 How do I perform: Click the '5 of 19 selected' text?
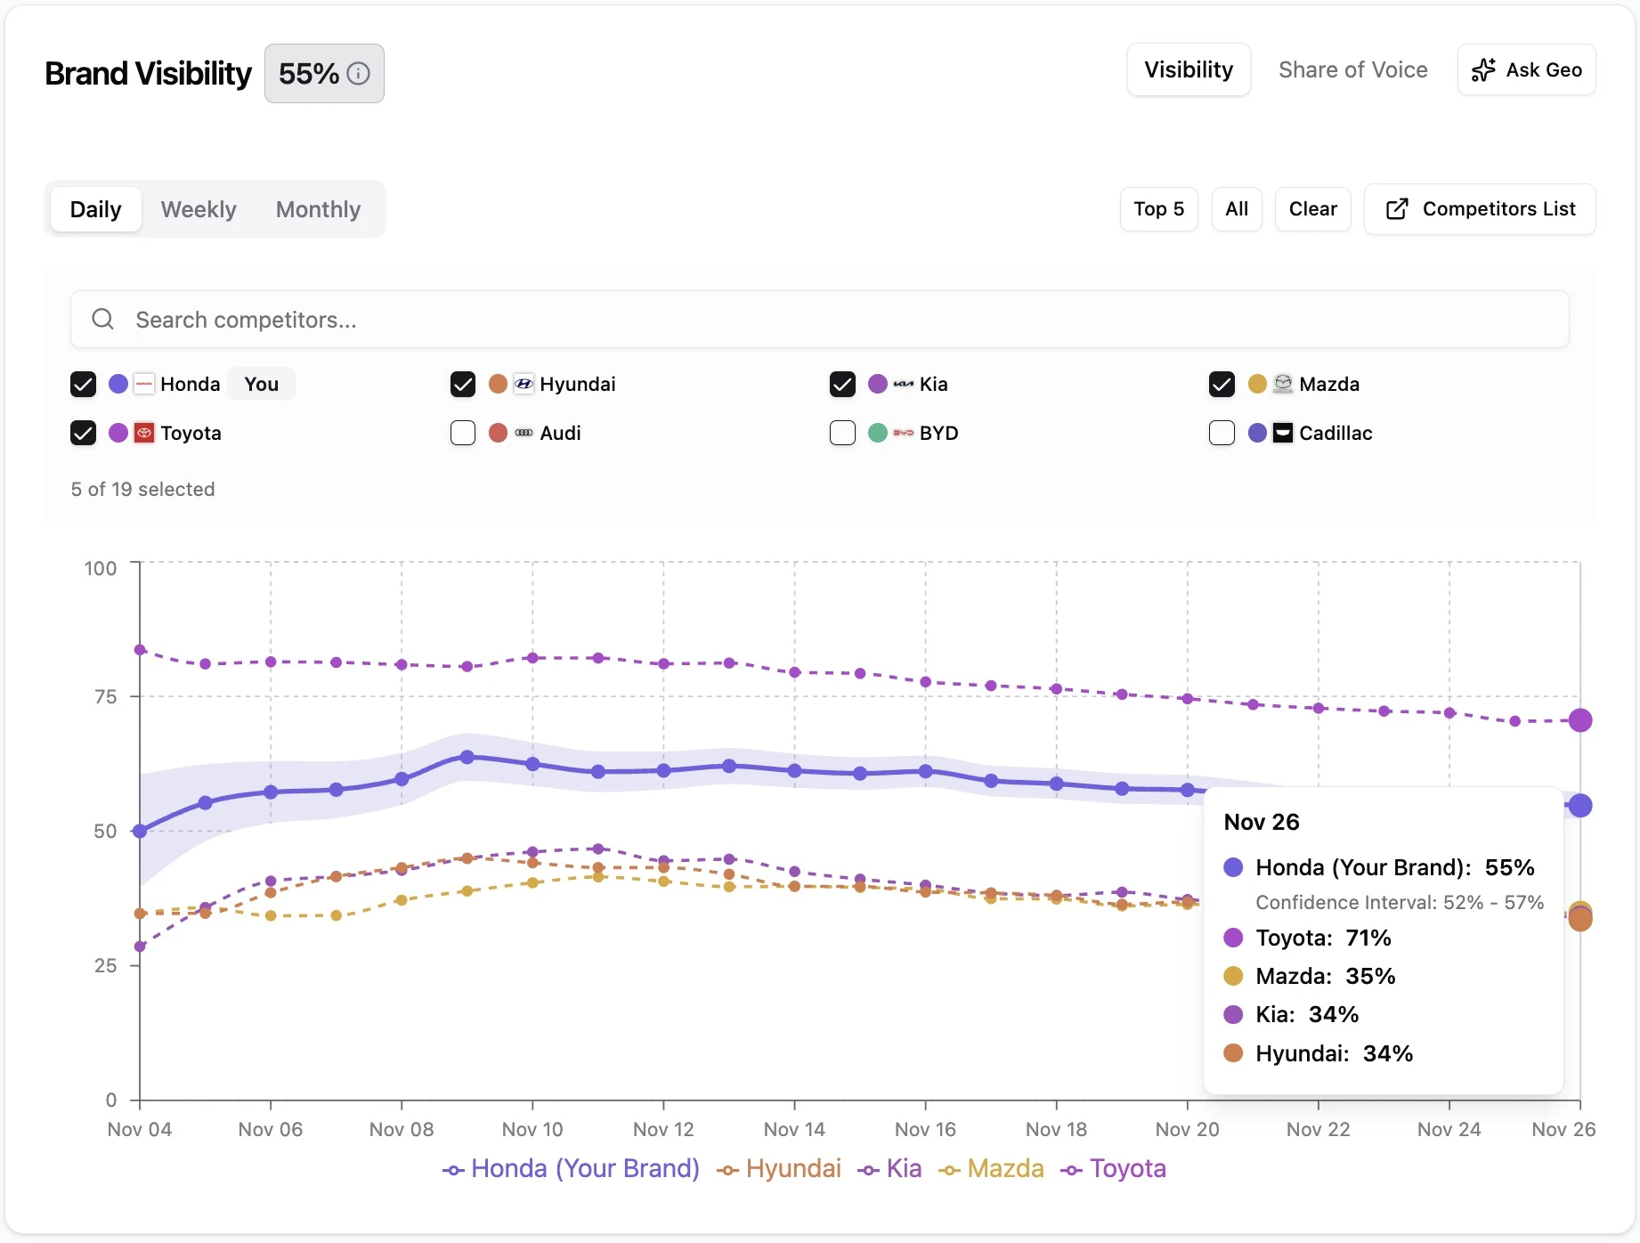[142, 489]
